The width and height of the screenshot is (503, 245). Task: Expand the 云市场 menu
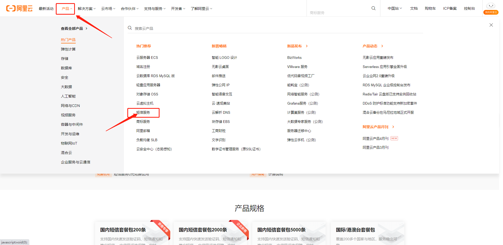click(x=108, y=9)
